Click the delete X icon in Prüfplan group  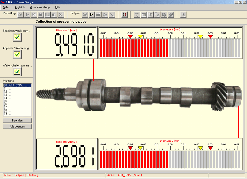(112, 15)
